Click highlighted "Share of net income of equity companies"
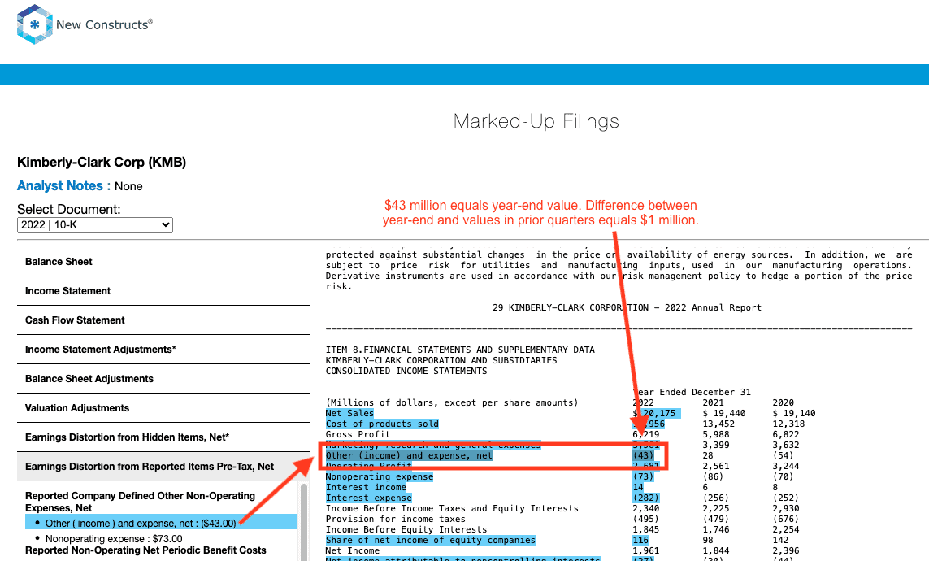The image size is (929, 561). coord(430,540)
